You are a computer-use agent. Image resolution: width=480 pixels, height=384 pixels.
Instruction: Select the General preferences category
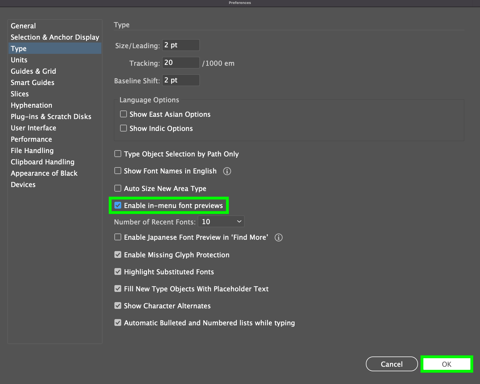[23, 26]
